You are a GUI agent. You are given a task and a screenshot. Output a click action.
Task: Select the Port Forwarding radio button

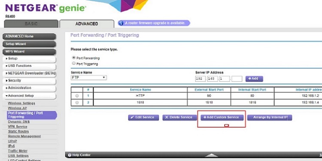[x=74, y=58]
